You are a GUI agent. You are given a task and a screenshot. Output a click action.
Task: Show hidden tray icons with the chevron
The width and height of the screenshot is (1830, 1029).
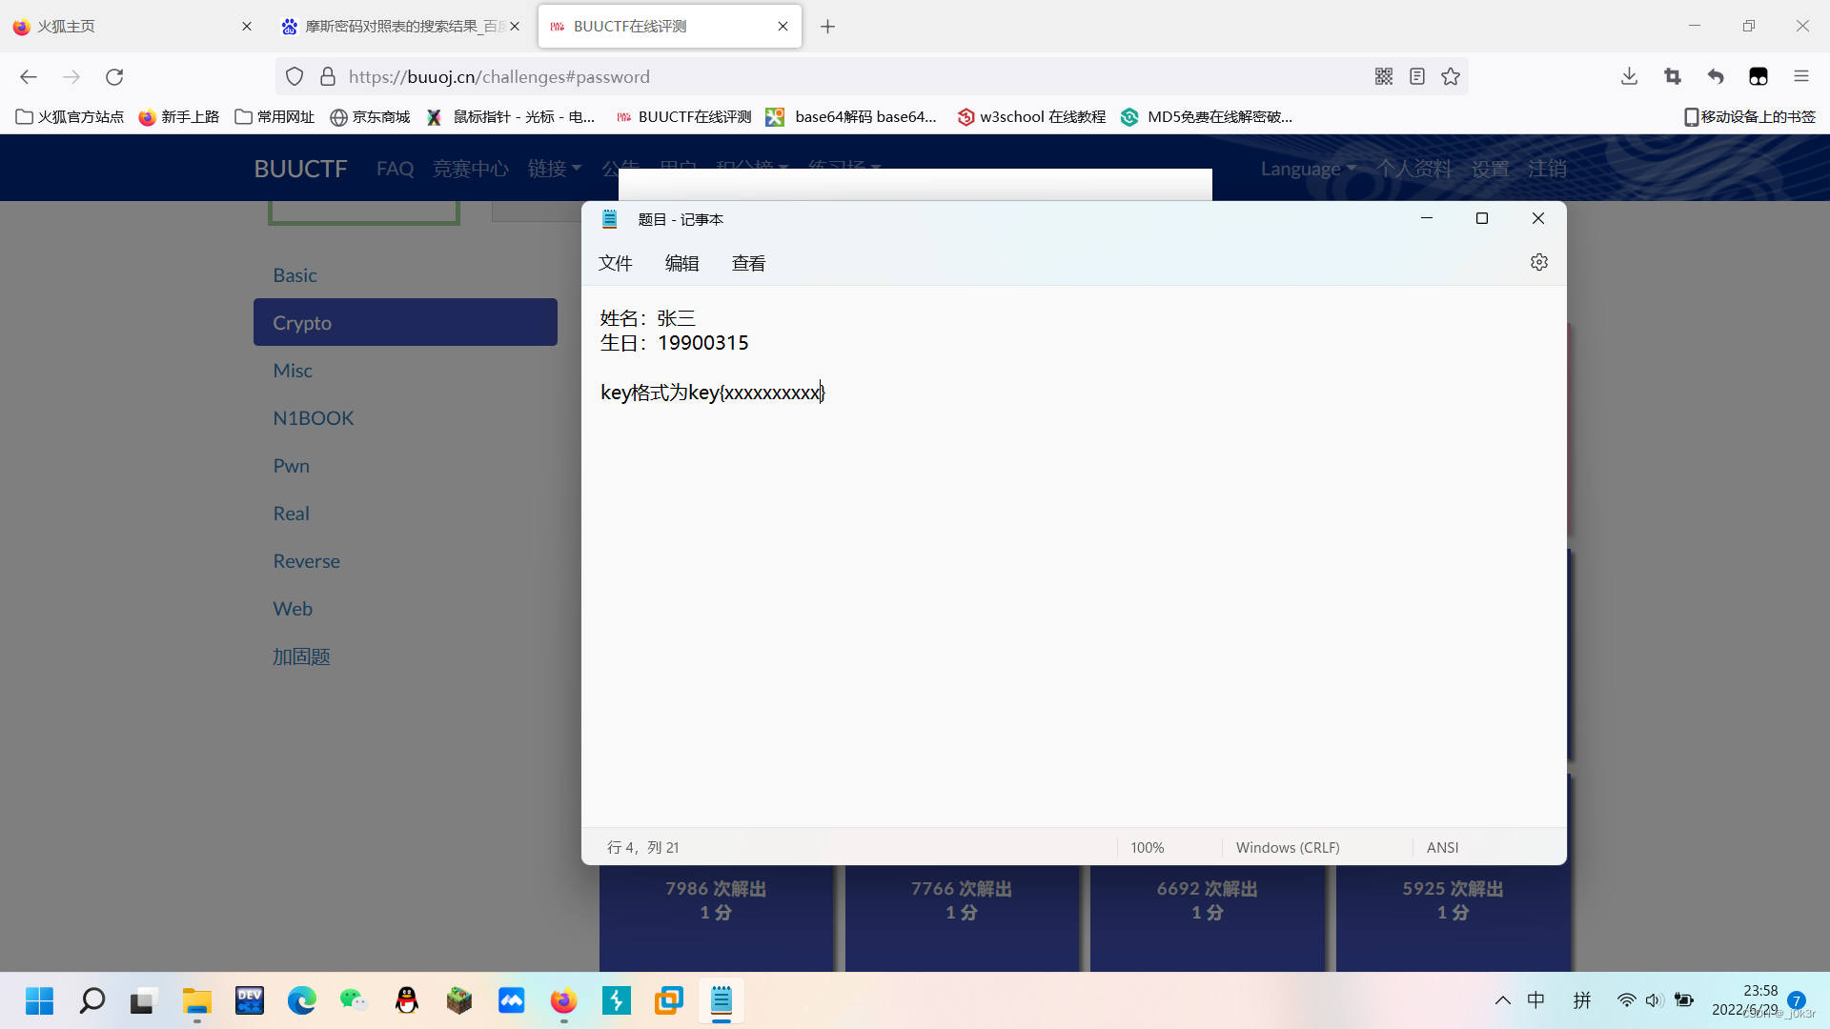pos(1503,1000)
